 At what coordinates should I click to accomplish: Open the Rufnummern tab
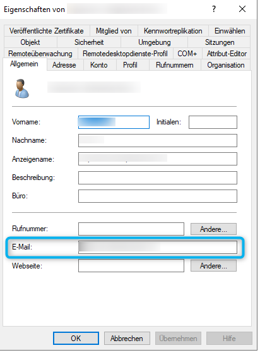[174, 65]
